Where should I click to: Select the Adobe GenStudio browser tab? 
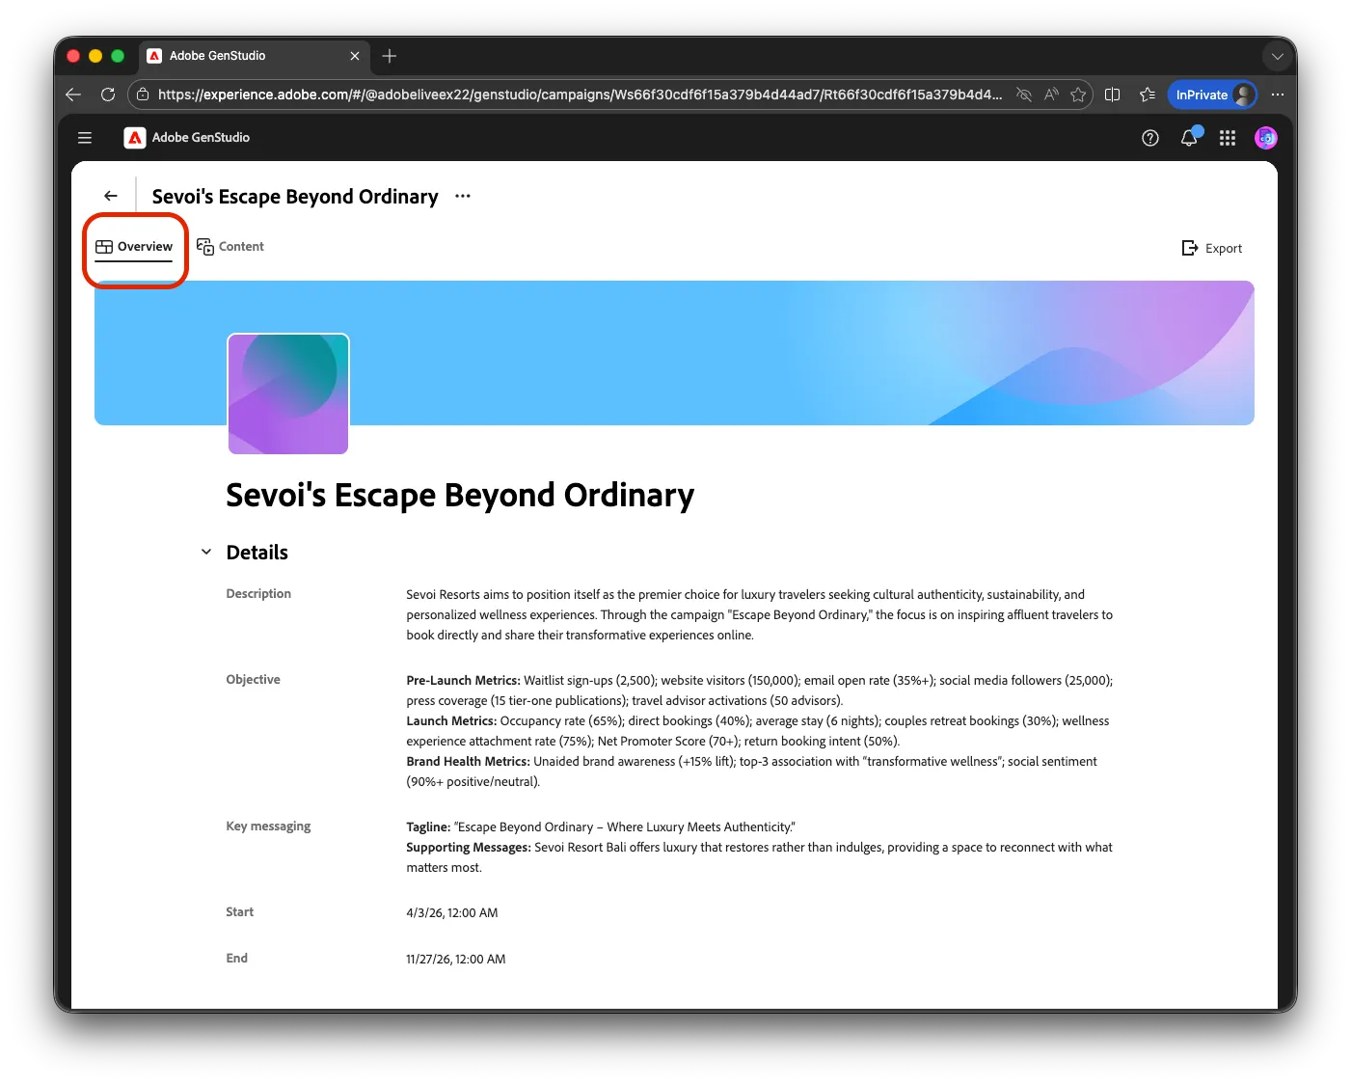pyautogui.click(x=254, y=56)
